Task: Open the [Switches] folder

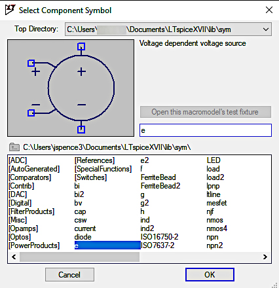Action: click(90, 177)
